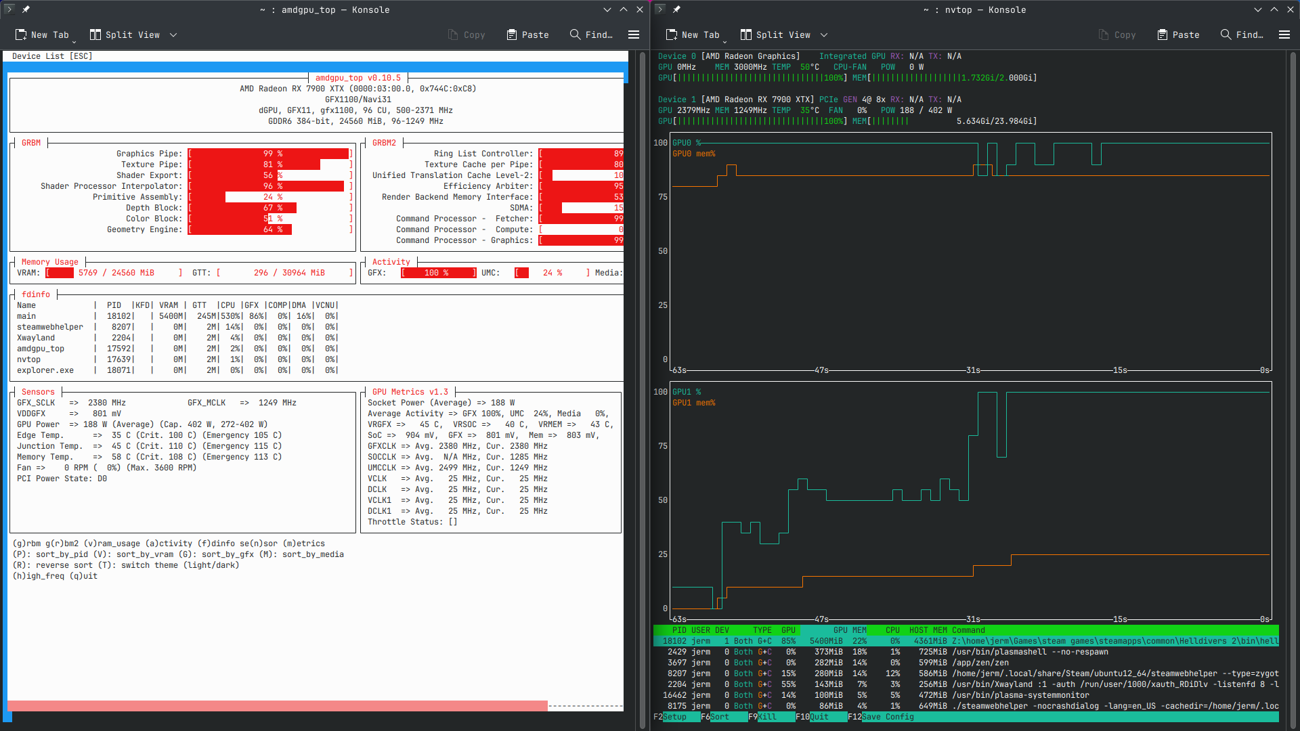Open Find in nvtop Konsole toolbar
1300x731 pixels.
(1242, 35)
